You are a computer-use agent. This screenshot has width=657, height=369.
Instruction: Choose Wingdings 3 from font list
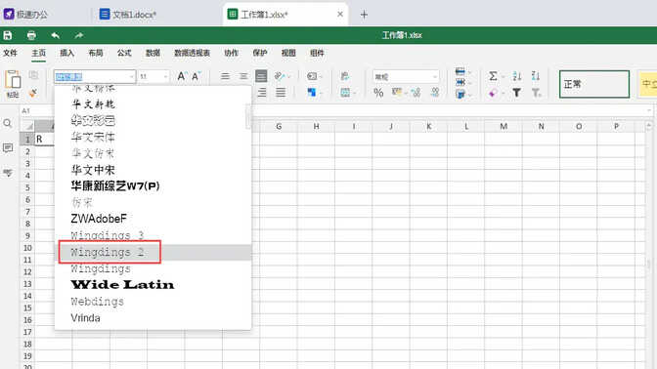(153, 235)
